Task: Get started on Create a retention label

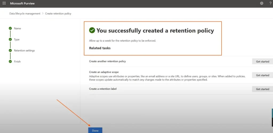Action: [263, 89]
